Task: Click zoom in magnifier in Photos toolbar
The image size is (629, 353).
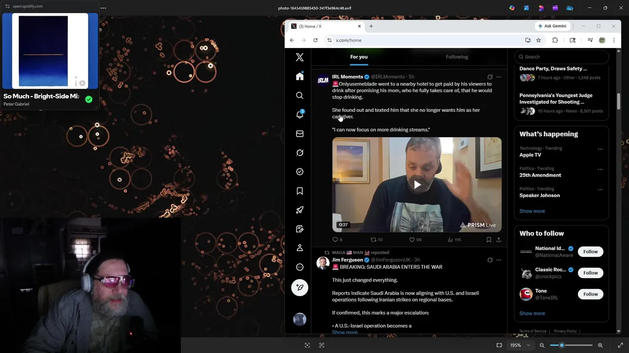Action: (600, 345)
